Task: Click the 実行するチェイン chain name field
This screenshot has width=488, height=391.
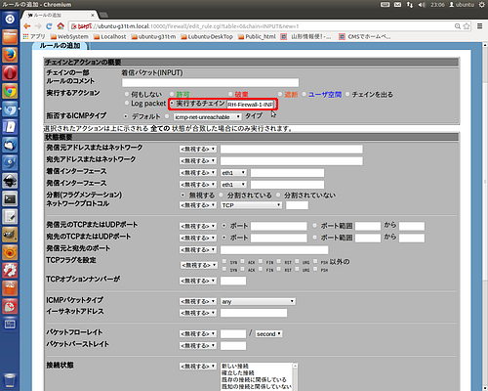Action: pyautogui.click(x=251, y=105)
